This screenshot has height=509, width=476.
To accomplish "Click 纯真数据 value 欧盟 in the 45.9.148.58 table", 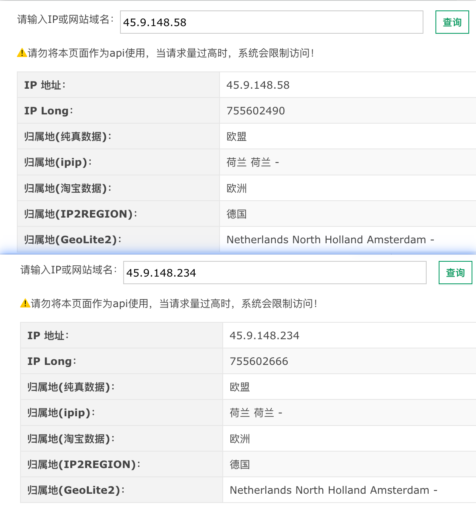I will [x=236, y=136].
